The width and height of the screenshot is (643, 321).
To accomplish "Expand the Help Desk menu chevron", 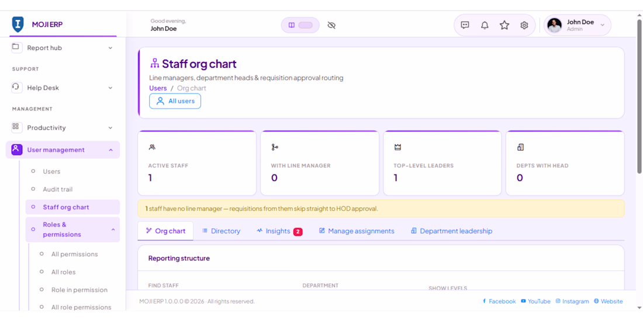I will [110, 88].
